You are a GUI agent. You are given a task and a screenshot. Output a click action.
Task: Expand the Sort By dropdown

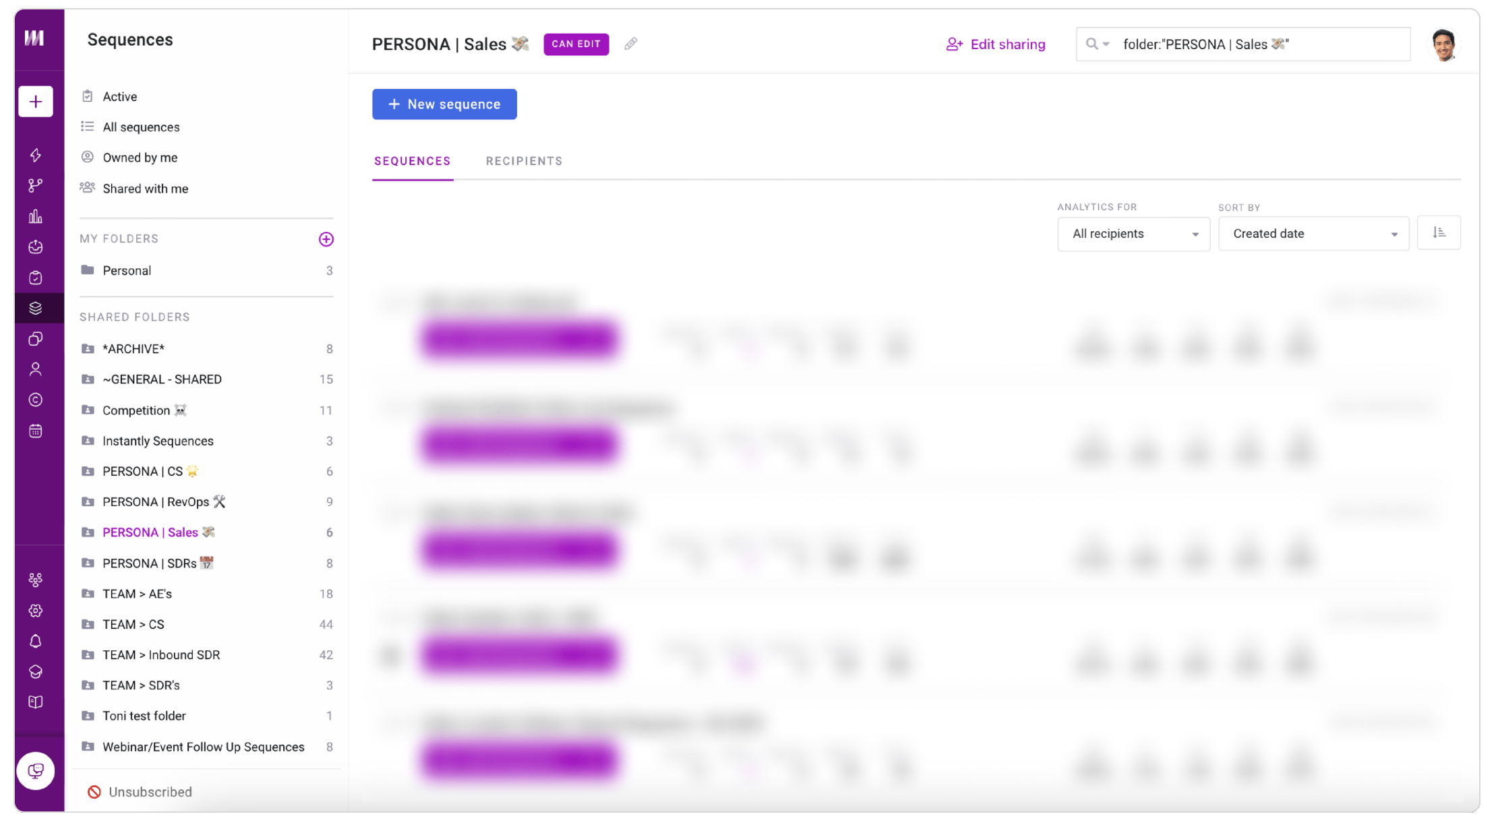point(1313,233)
